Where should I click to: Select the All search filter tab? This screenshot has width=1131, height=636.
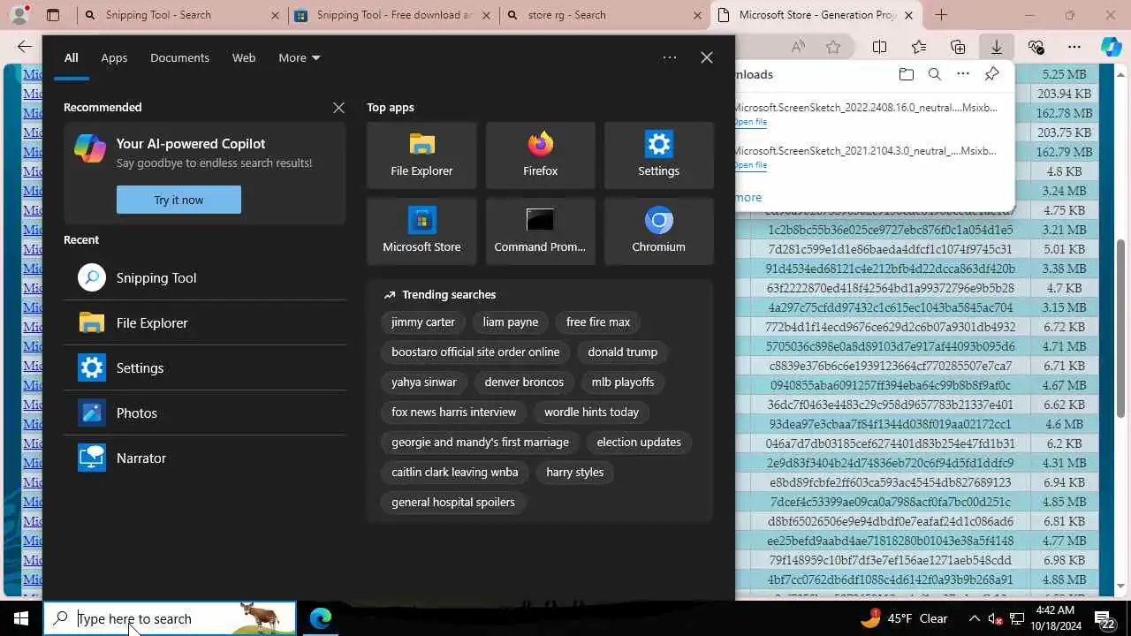click(x=71, y=57)
